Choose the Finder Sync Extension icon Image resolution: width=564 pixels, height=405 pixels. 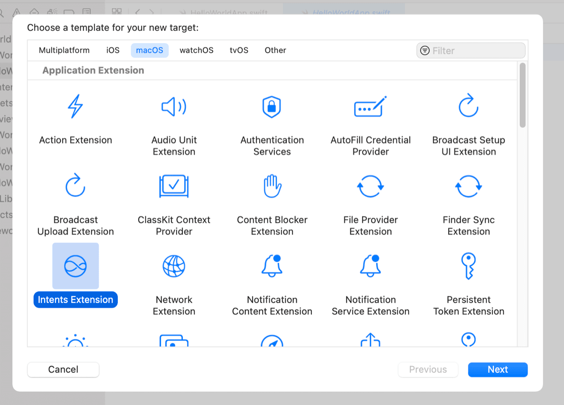469,186
